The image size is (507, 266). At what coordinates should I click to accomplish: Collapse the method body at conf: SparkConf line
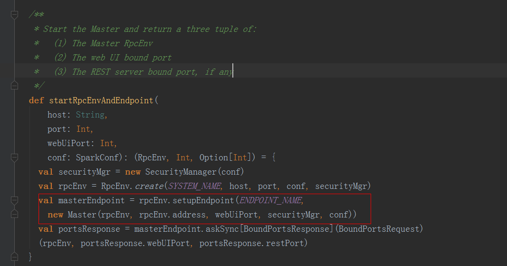click(14, 158)
